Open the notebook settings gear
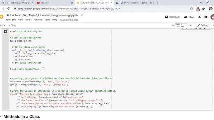Image resolution: width=214 pixels, height=120 pixels. coord(206,17)
